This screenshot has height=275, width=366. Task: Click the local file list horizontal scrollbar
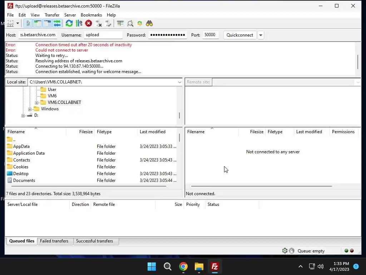click(x=89, y=186)
